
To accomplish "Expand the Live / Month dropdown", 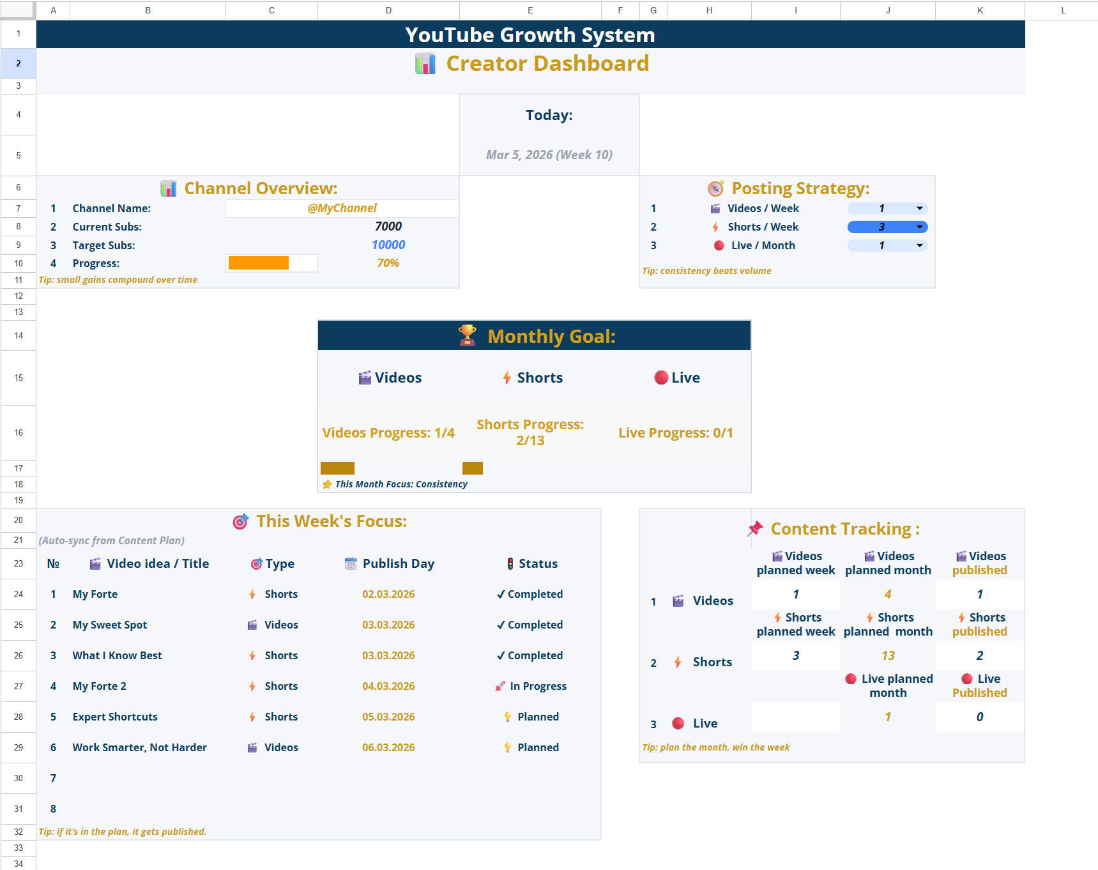I will 919,245.
